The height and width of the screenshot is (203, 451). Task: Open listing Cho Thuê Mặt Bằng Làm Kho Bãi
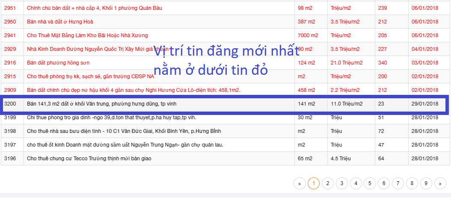click(87, 35)
